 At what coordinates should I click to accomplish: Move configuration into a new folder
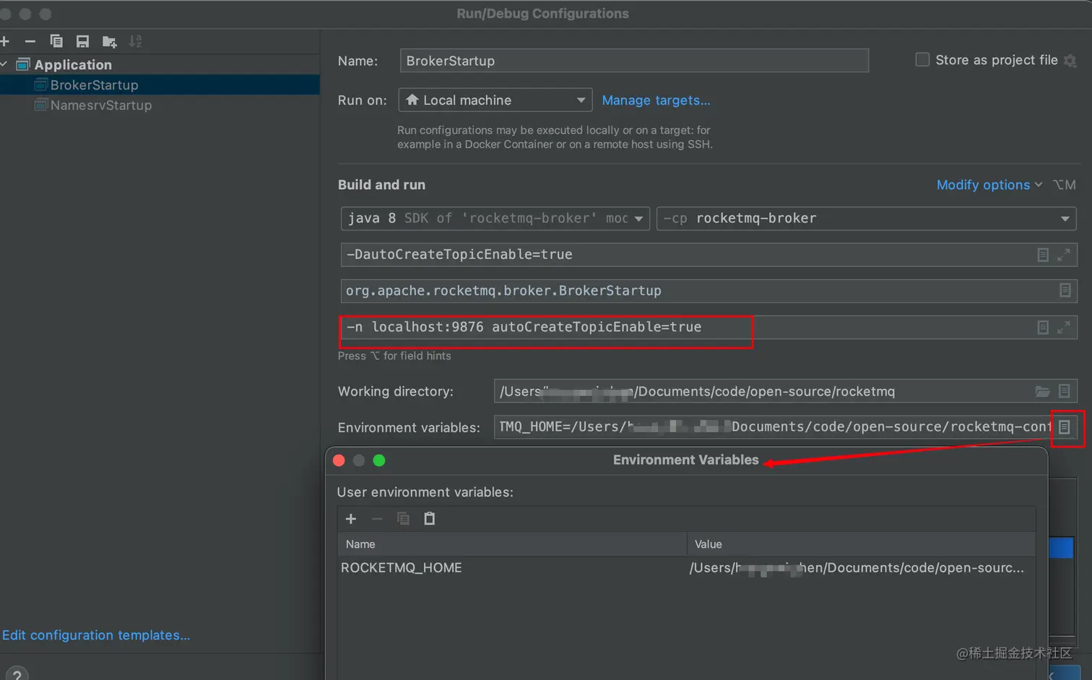[x=109, y=41]
